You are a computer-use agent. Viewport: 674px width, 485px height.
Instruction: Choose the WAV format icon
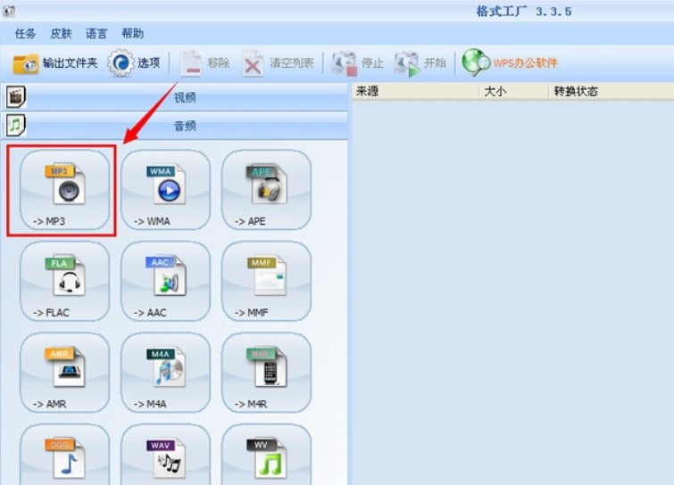(166, 455)
